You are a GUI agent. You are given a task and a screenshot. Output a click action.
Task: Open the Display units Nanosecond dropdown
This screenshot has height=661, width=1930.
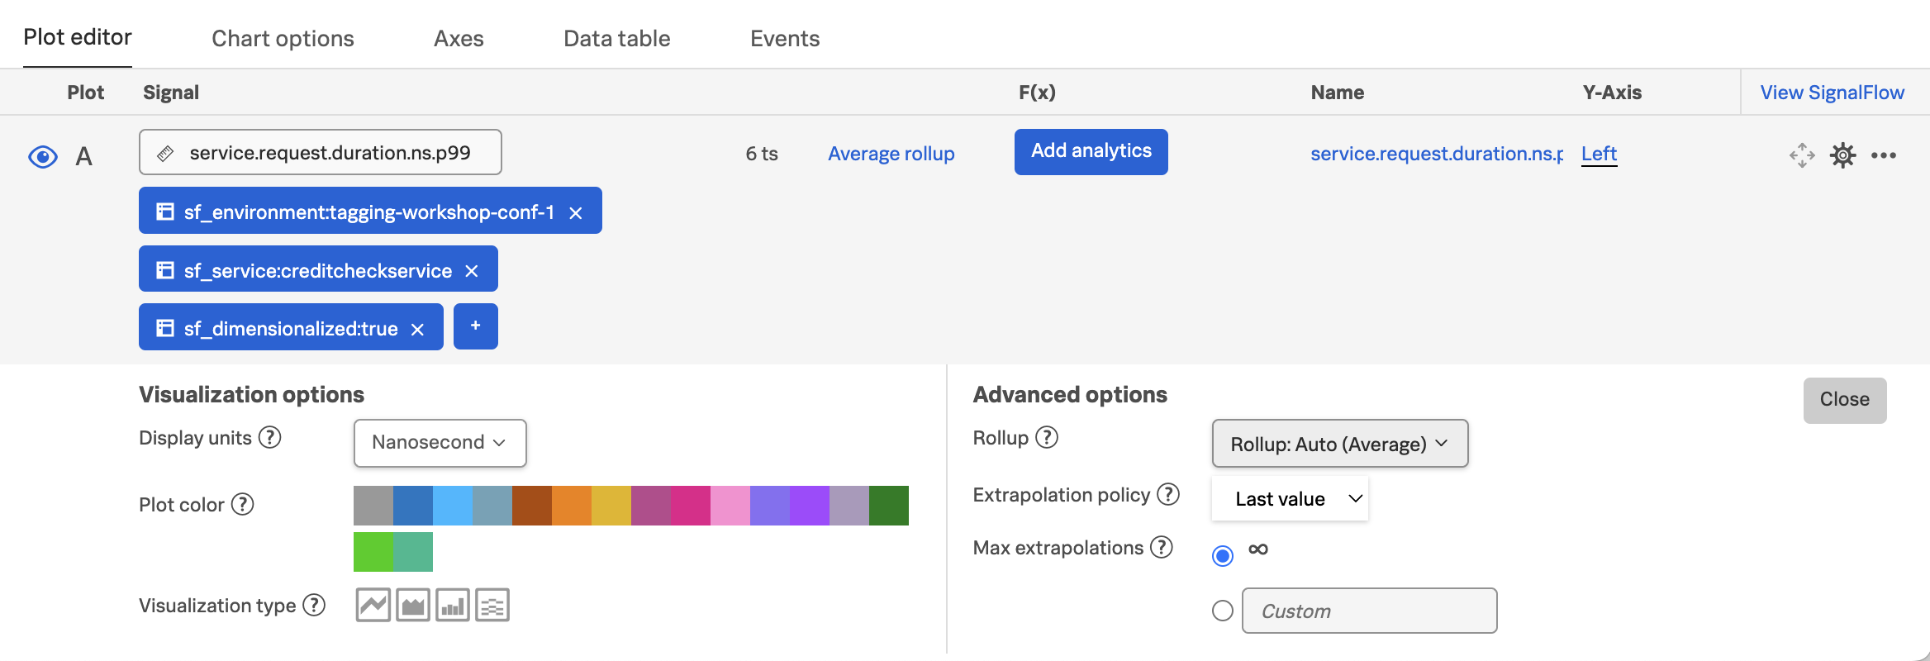440,443
